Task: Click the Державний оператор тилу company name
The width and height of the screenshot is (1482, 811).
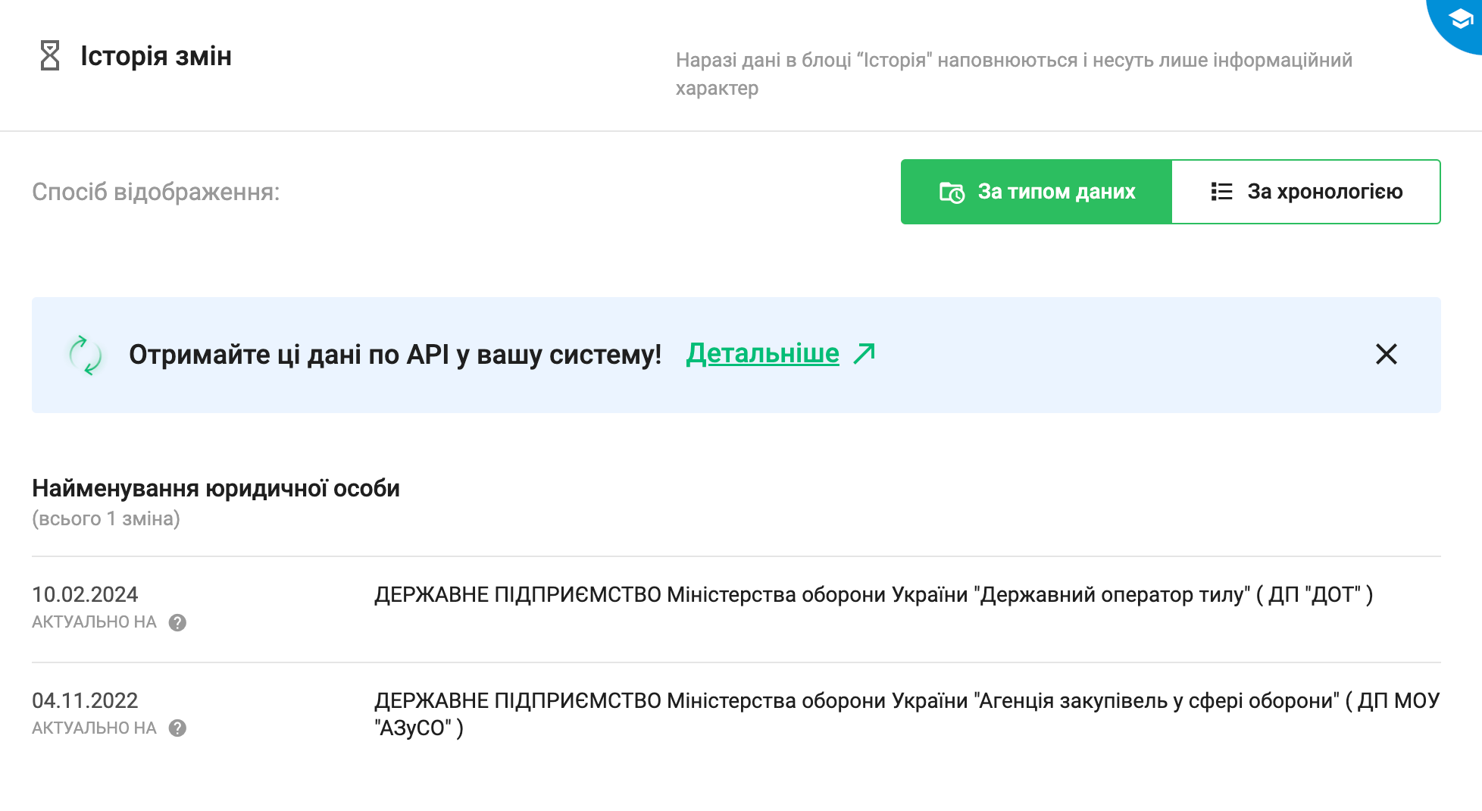Action: pyautogui.click(x=874, y=595)
